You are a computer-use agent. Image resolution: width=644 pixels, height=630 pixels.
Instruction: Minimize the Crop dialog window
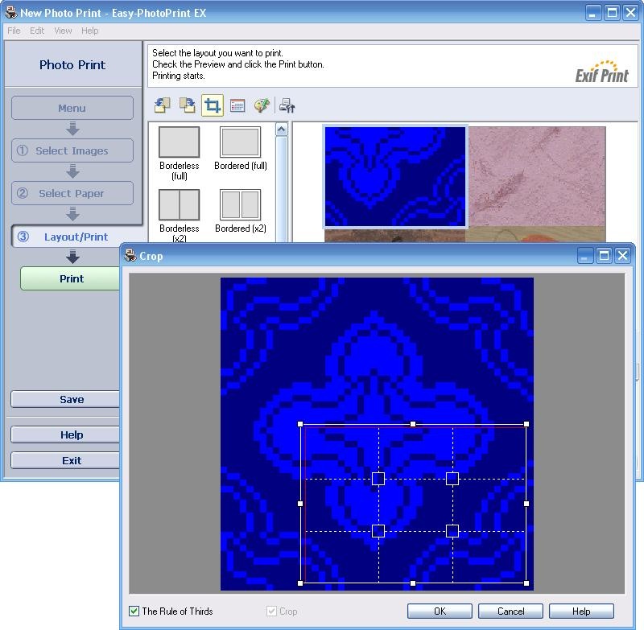tap(585, 256)
